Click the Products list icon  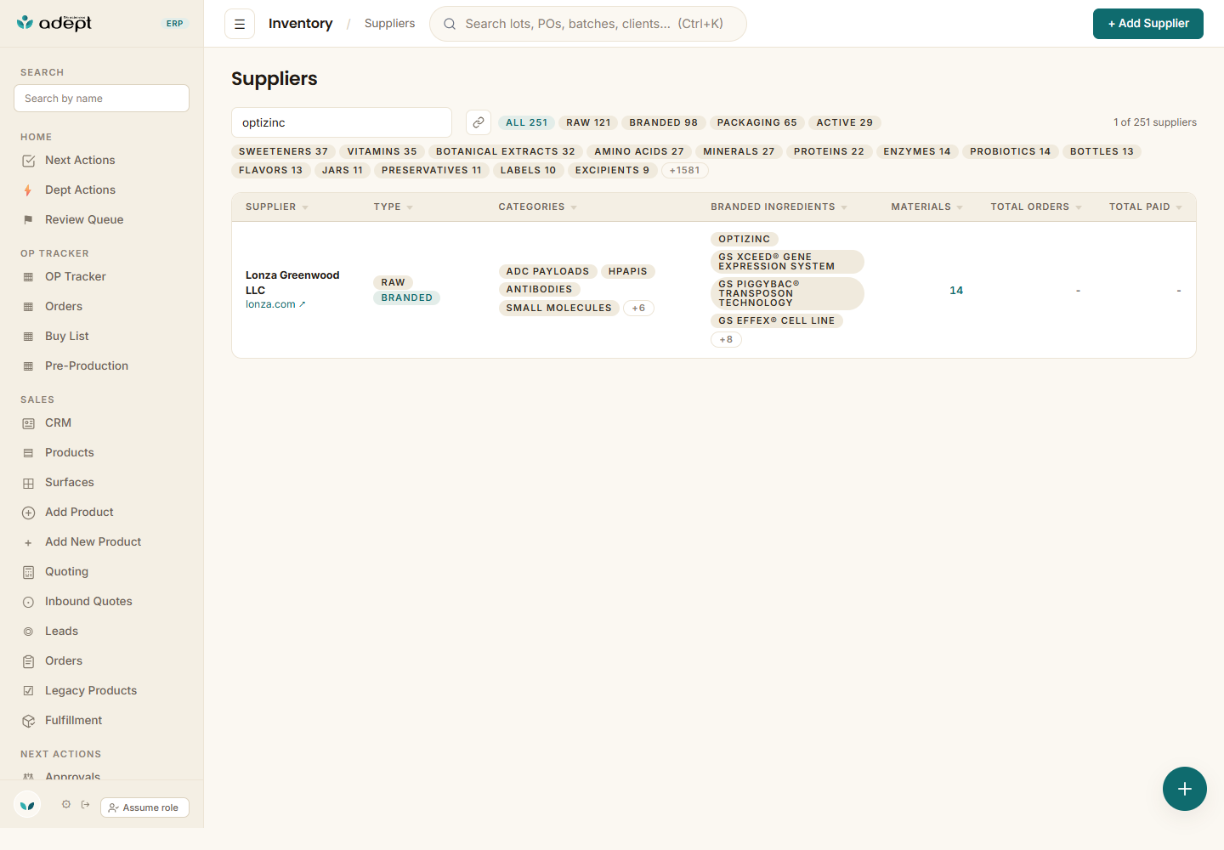[x=28, y=453]
